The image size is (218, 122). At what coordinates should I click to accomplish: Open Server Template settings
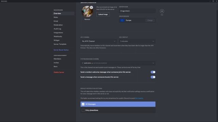point(60,44)
